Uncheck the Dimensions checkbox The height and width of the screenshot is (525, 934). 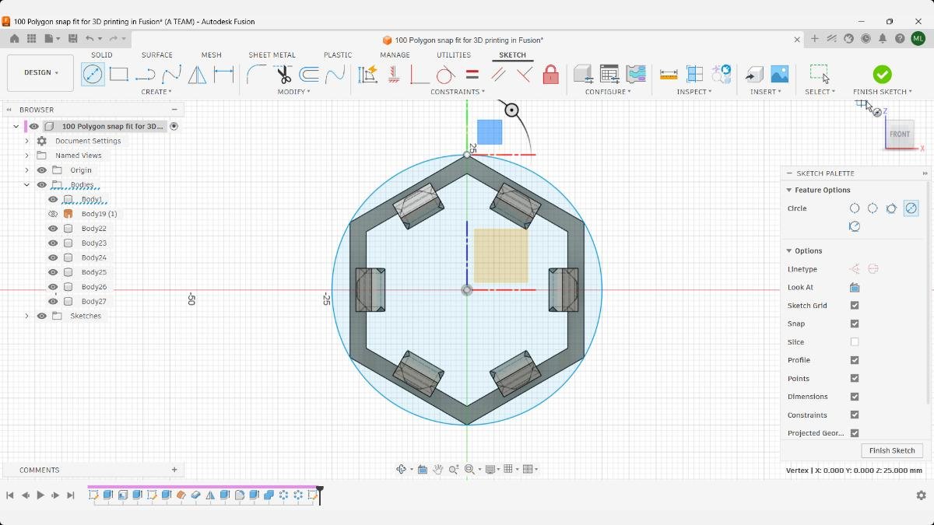click(x=855, y=397)
